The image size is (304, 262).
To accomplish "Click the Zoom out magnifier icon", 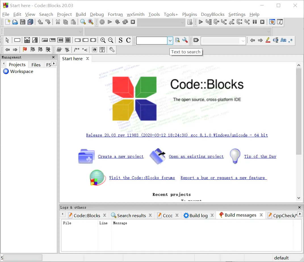I will click(x=111, y=40).
